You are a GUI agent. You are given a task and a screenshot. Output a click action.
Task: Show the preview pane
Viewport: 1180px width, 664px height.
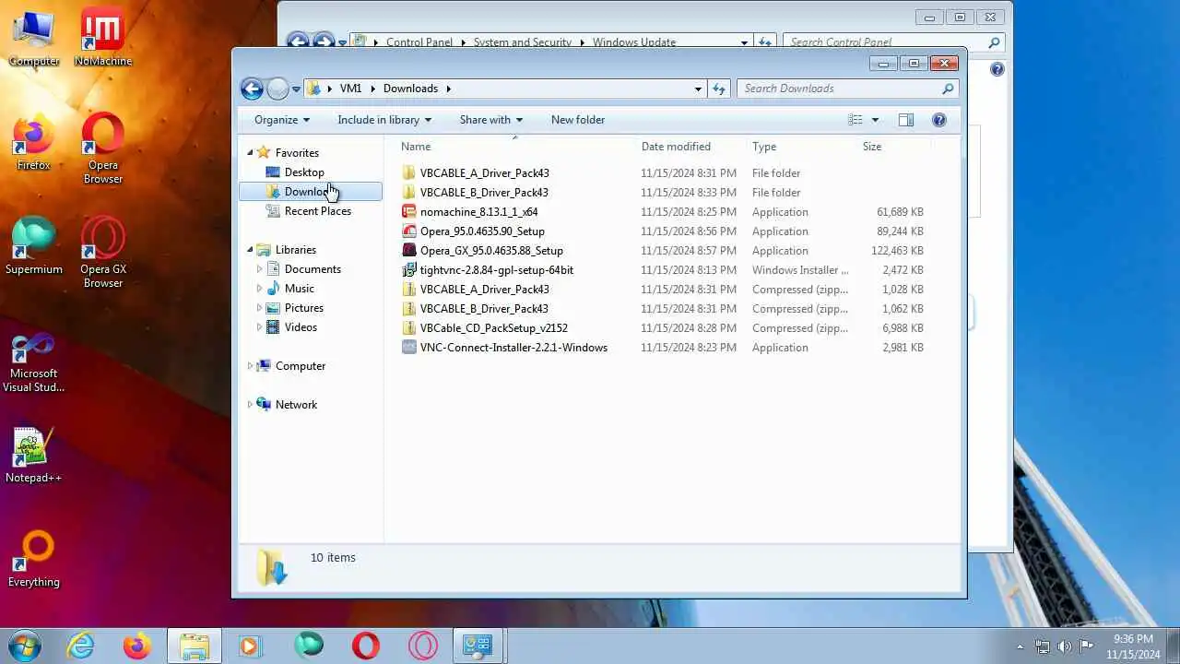(906, 120)
